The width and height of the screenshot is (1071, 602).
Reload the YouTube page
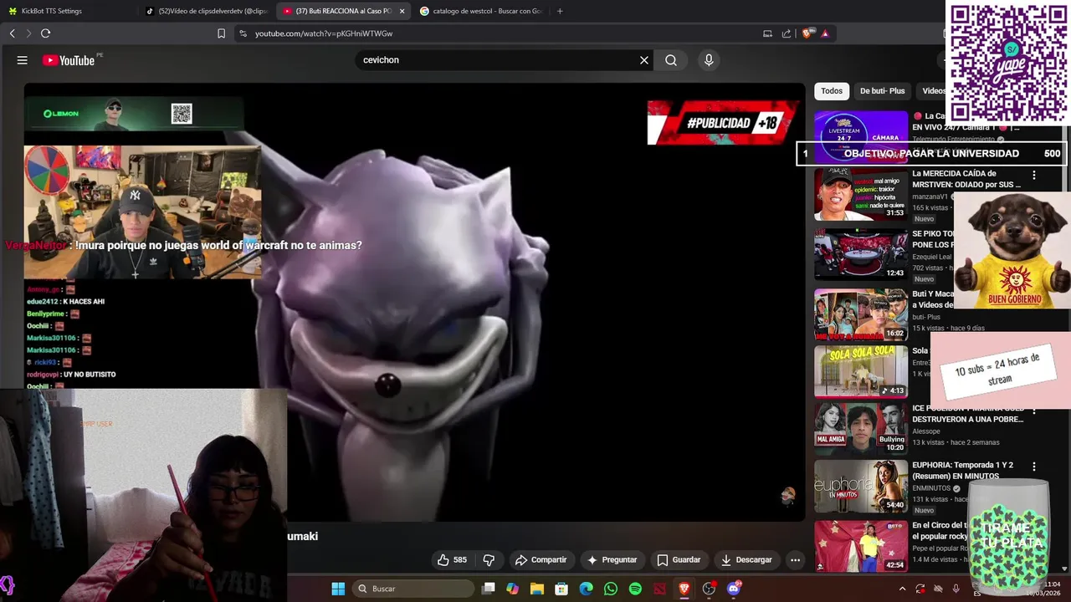[x=45, y=33]
